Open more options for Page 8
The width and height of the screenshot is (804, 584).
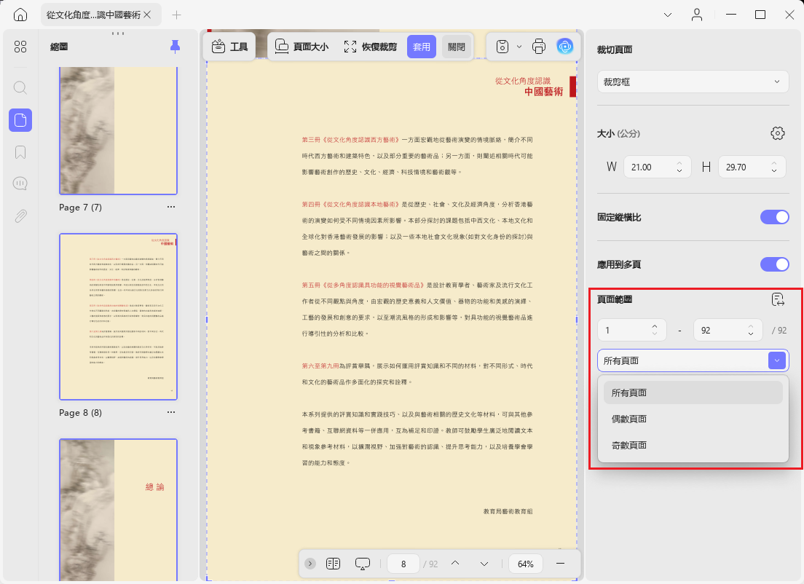(171, 412)
